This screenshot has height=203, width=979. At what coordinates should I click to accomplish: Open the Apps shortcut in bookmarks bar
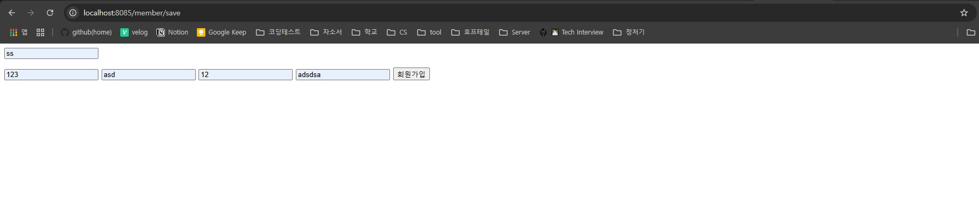coord(19,32)
